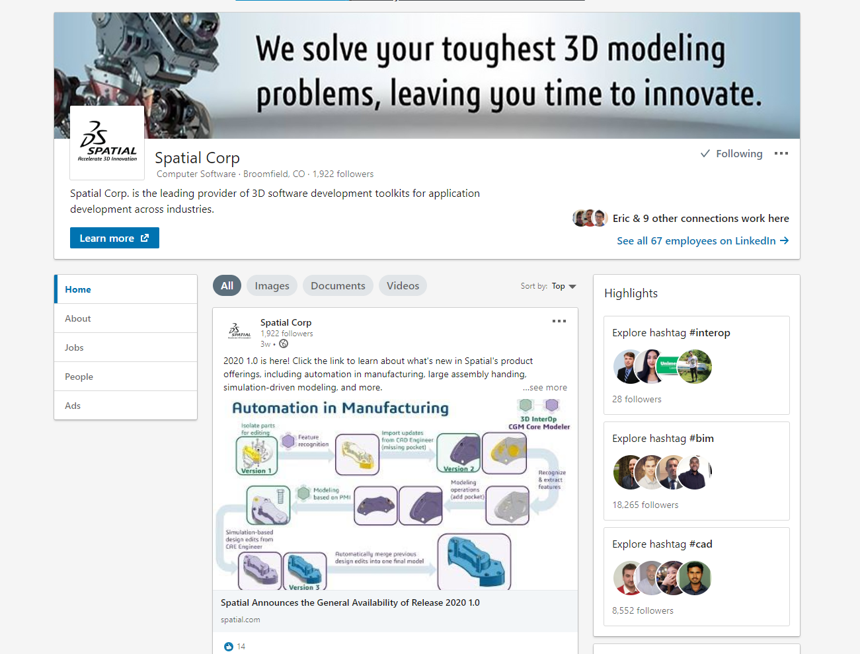Switch to the About tab

pyautogui.click(x=78, y=318)
